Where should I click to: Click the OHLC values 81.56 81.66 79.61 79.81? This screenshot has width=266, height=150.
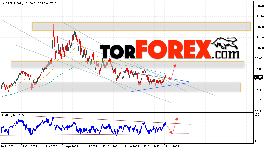[x=42, y=3]
